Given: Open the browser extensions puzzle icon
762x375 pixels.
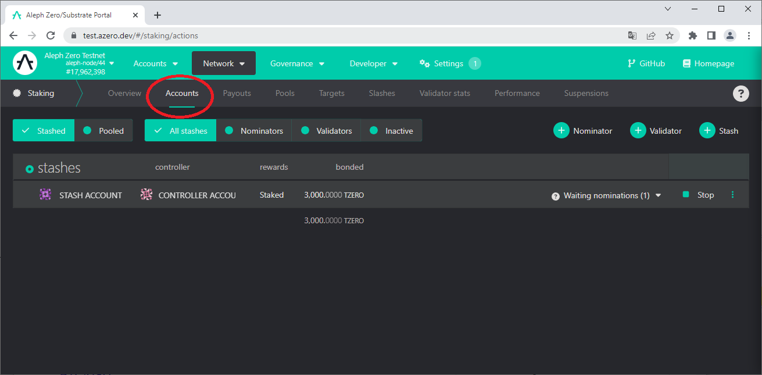Looking at the screenshot, I should click(692, 35).
